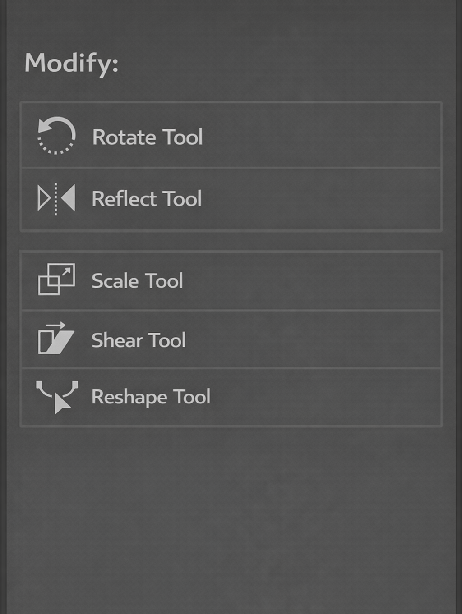Click the empty panel area below Reshape Tool
The width and height of the screenshot is (462, 614).
point(231,518)
